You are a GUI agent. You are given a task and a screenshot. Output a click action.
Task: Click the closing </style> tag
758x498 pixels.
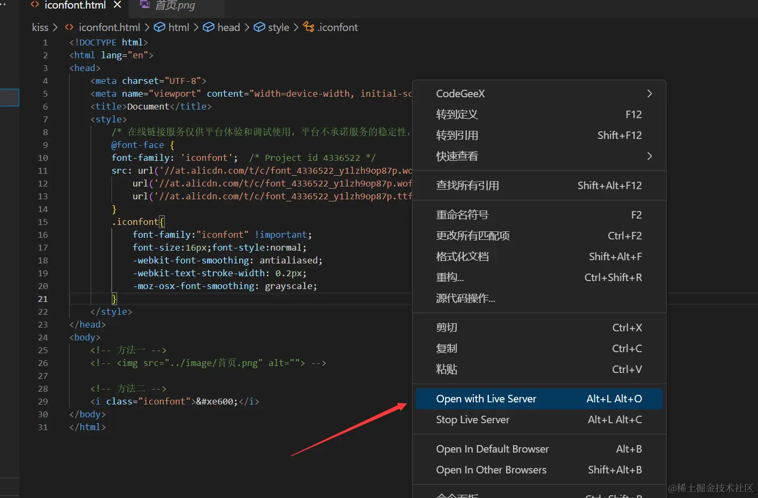click(x=111, y=312)
